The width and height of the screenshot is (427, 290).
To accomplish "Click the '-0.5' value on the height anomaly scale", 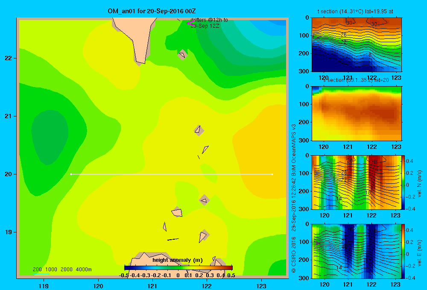I will pyautogui.click(x=124, y=275).
